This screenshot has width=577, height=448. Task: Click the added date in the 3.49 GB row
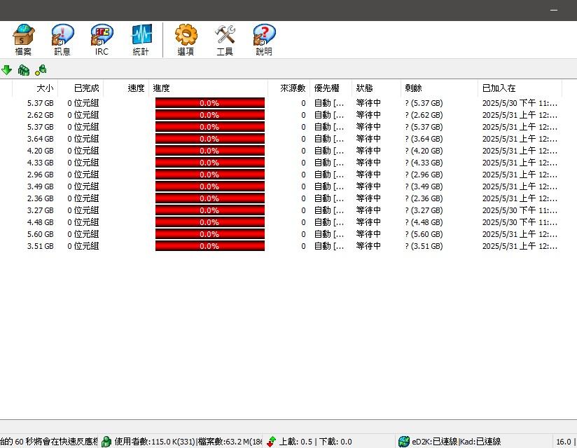520,186
